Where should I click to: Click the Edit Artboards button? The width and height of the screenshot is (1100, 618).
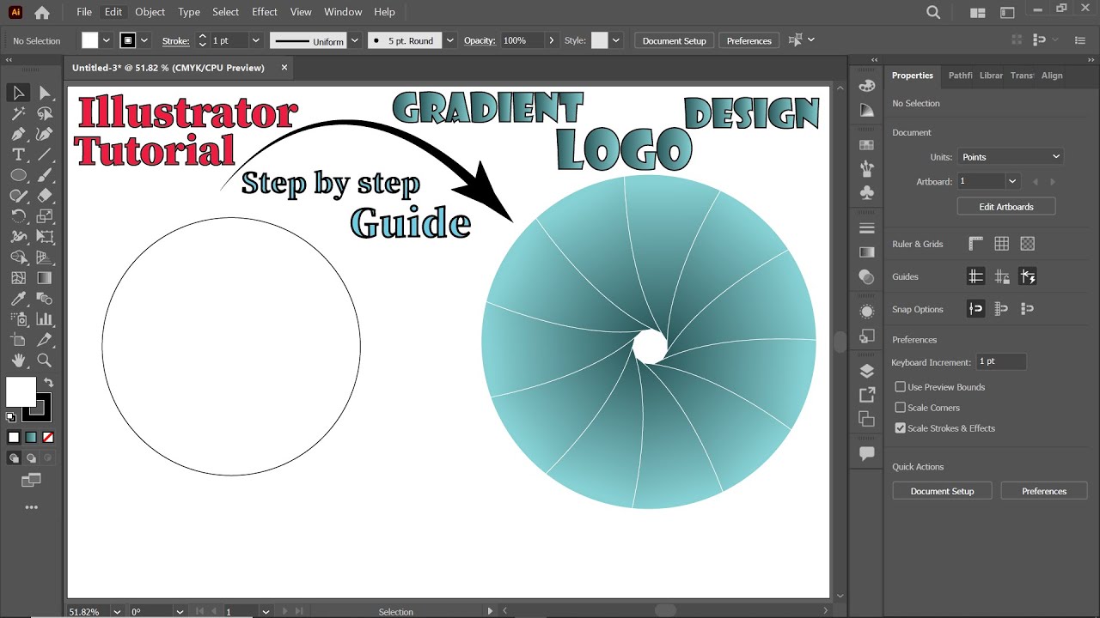1006,207
